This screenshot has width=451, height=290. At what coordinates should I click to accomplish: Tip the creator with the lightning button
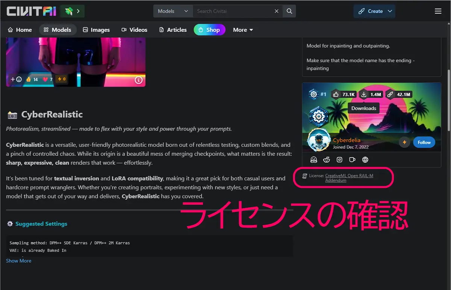point(405,142)
